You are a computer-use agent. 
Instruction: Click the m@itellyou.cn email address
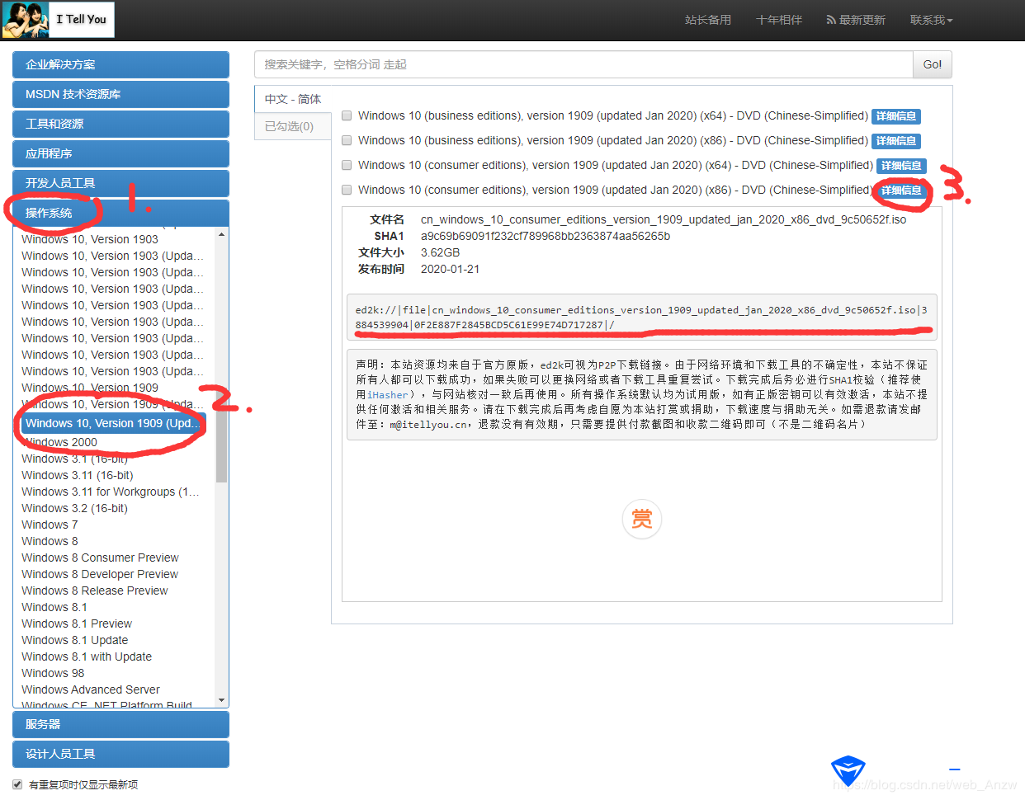(x=429, y=425)
